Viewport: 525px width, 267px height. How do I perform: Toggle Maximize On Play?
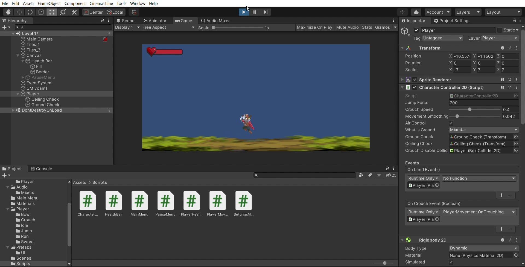[314, 27]
